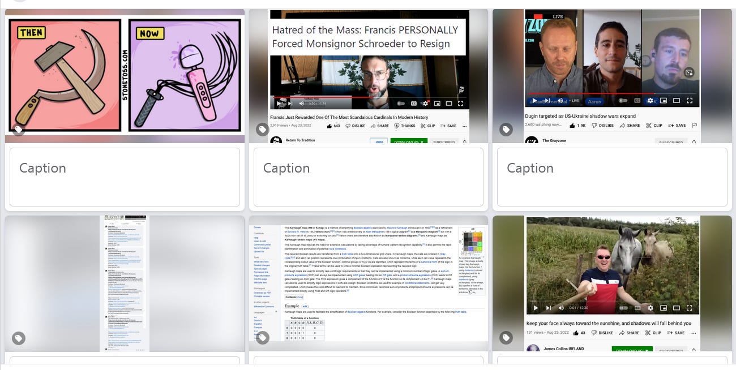Click the tag icon on the James Collins horse video image

pos(506,338)
